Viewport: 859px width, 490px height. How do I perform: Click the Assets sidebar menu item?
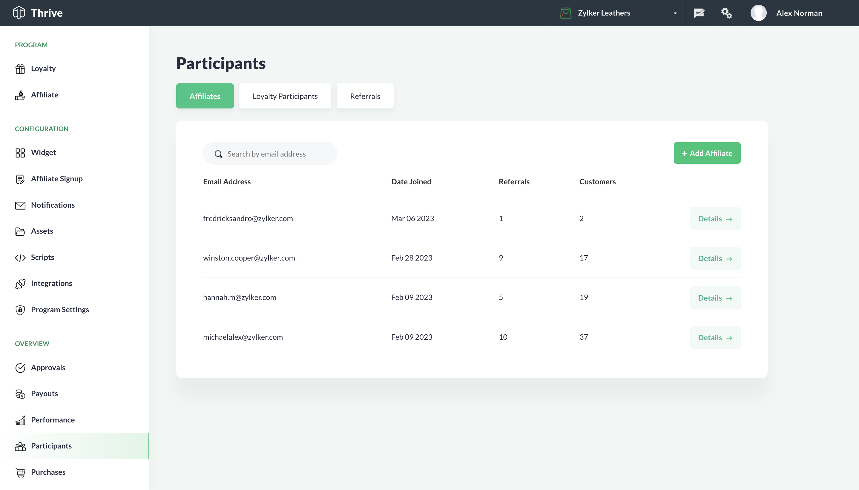coord(42,231)
